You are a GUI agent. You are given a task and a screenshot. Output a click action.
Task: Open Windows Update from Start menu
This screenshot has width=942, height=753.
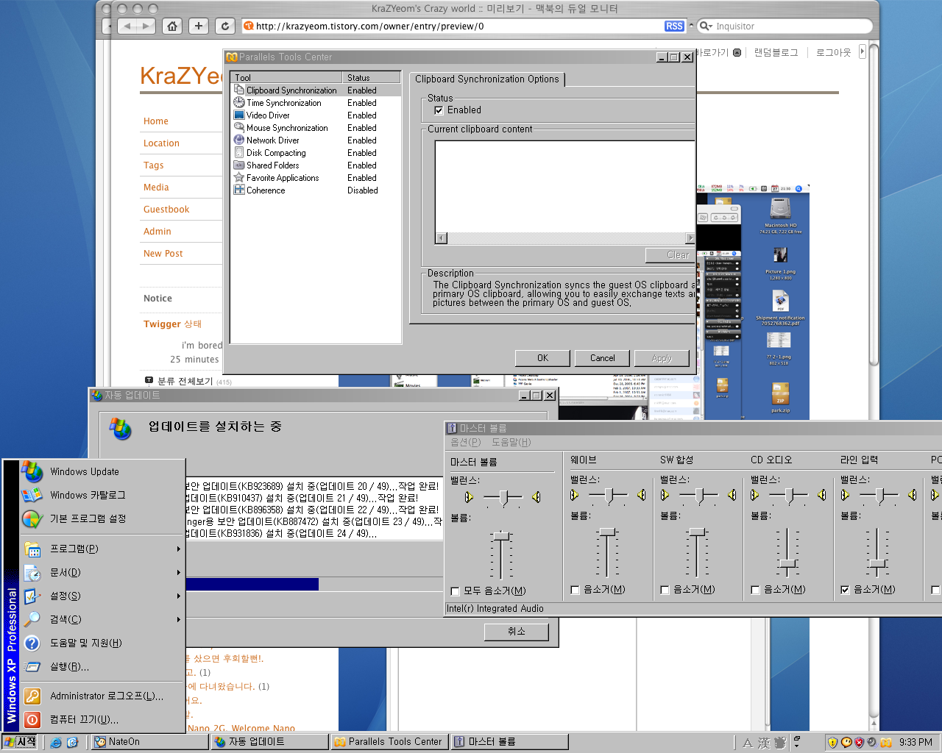[x=102, y=472]
